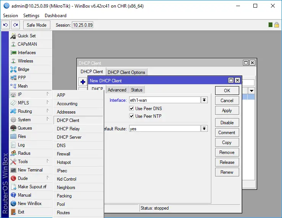Open the Radius menu

[31, 153]
